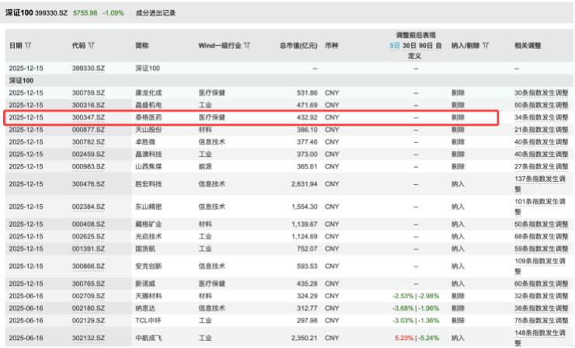575x348 pixels.
Task: Click the -2.53% | -2.98% performance cell
Action: coord(416,296)
